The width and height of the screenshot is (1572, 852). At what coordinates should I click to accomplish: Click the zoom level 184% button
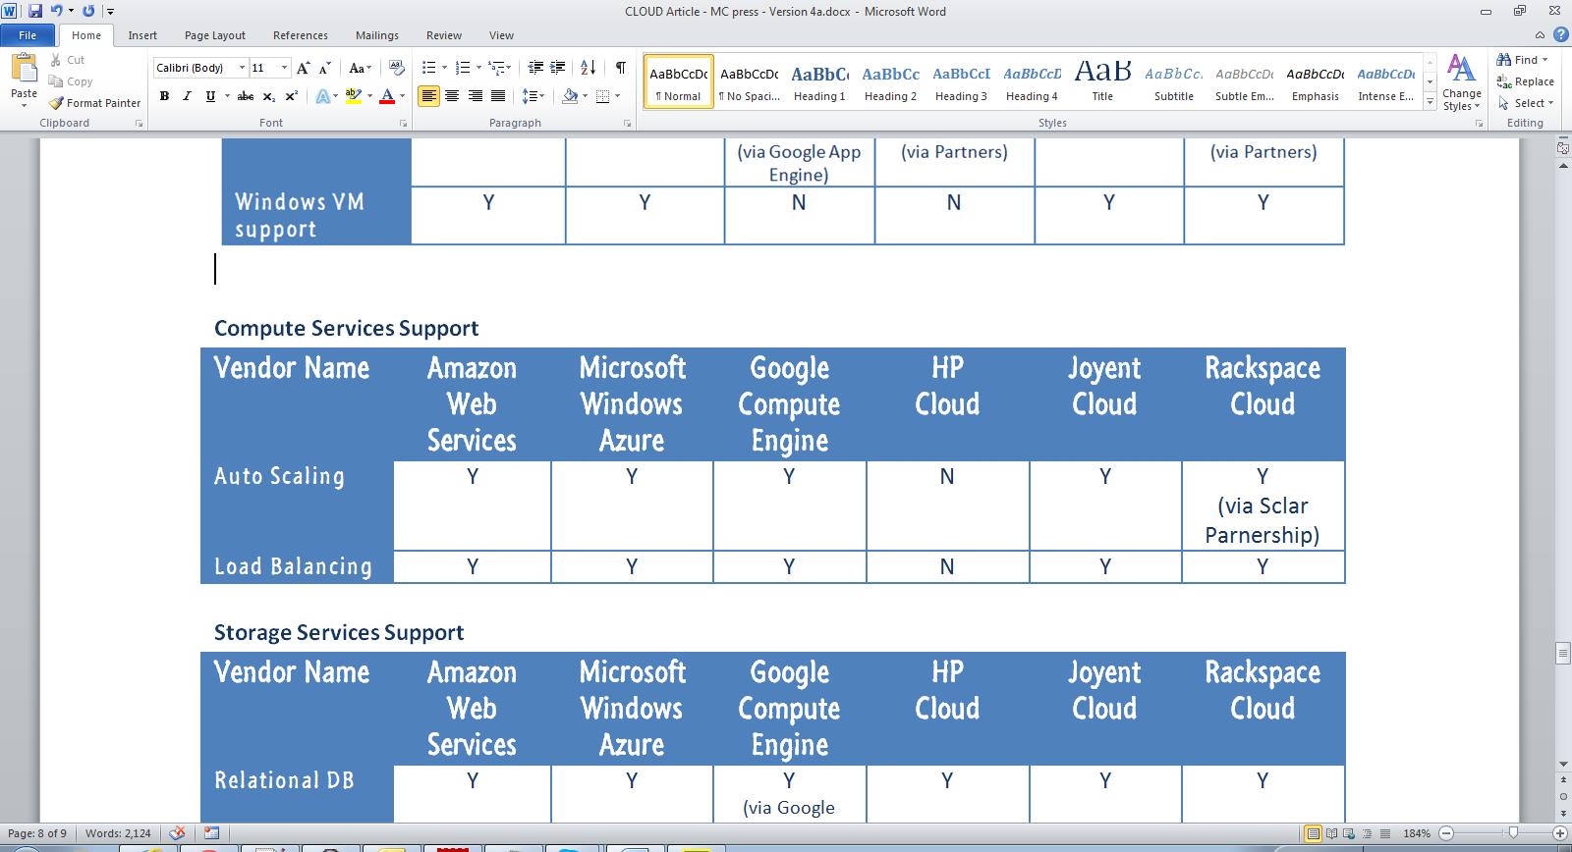(1417, 834)
